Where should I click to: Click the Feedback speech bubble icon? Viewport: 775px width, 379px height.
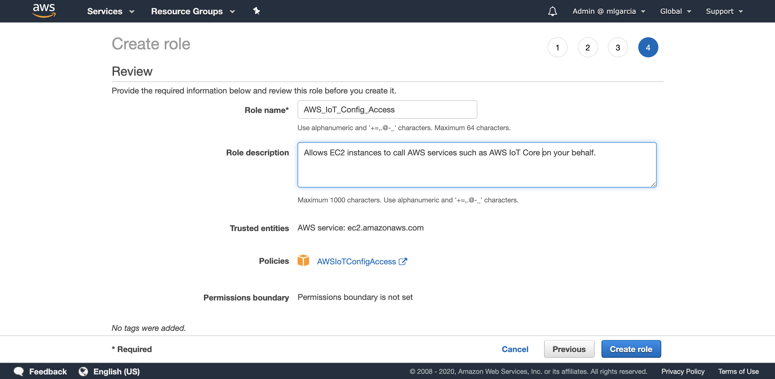click(x=19, y=371)
